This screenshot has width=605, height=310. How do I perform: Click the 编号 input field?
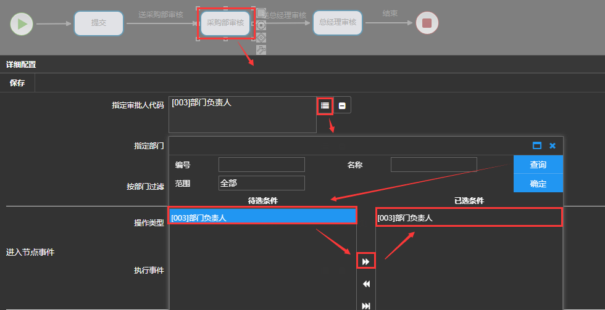(261, 165)
